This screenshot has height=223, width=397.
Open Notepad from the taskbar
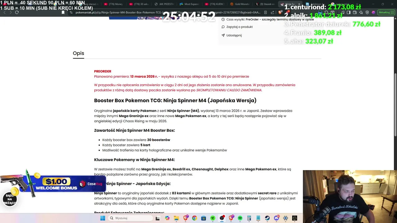pos(258,218)
